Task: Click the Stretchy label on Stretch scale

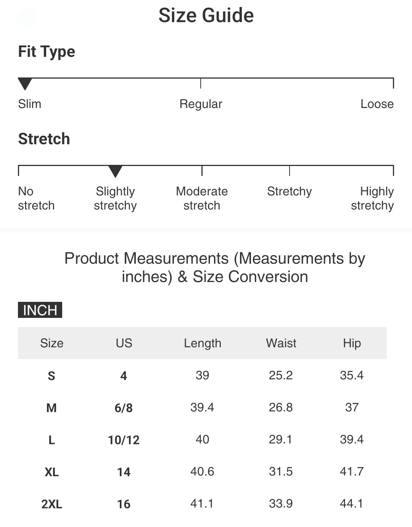Action: click(289, 191)
